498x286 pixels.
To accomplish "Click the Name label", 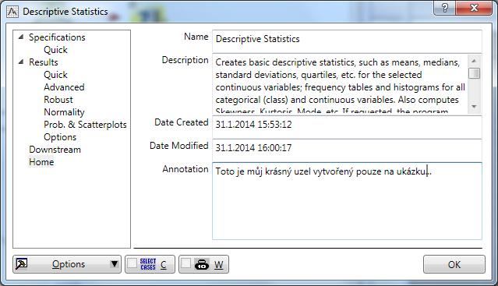I will pyautogui.click(x=196, y=37).
